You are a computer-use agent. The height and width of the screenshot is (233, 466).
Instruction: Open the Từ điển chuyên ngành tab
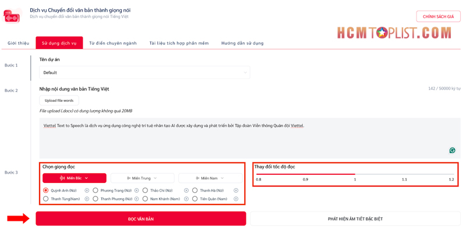pos(113,43)
